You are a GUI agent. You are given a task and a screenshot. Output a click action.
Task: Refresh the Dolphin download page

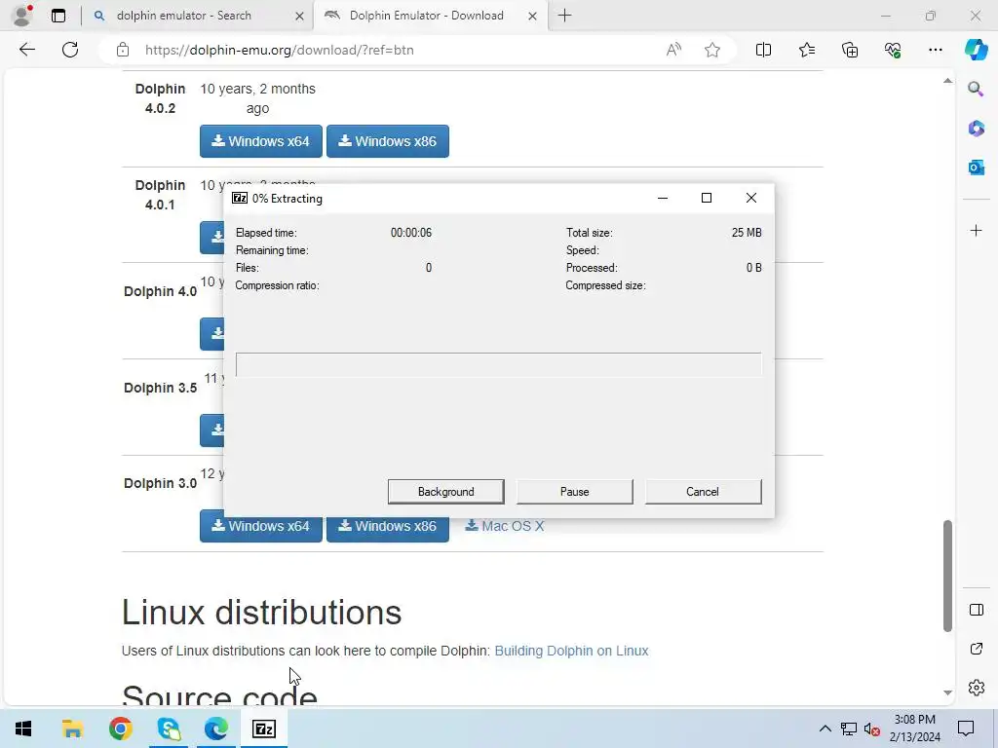[x=70, y=50]
